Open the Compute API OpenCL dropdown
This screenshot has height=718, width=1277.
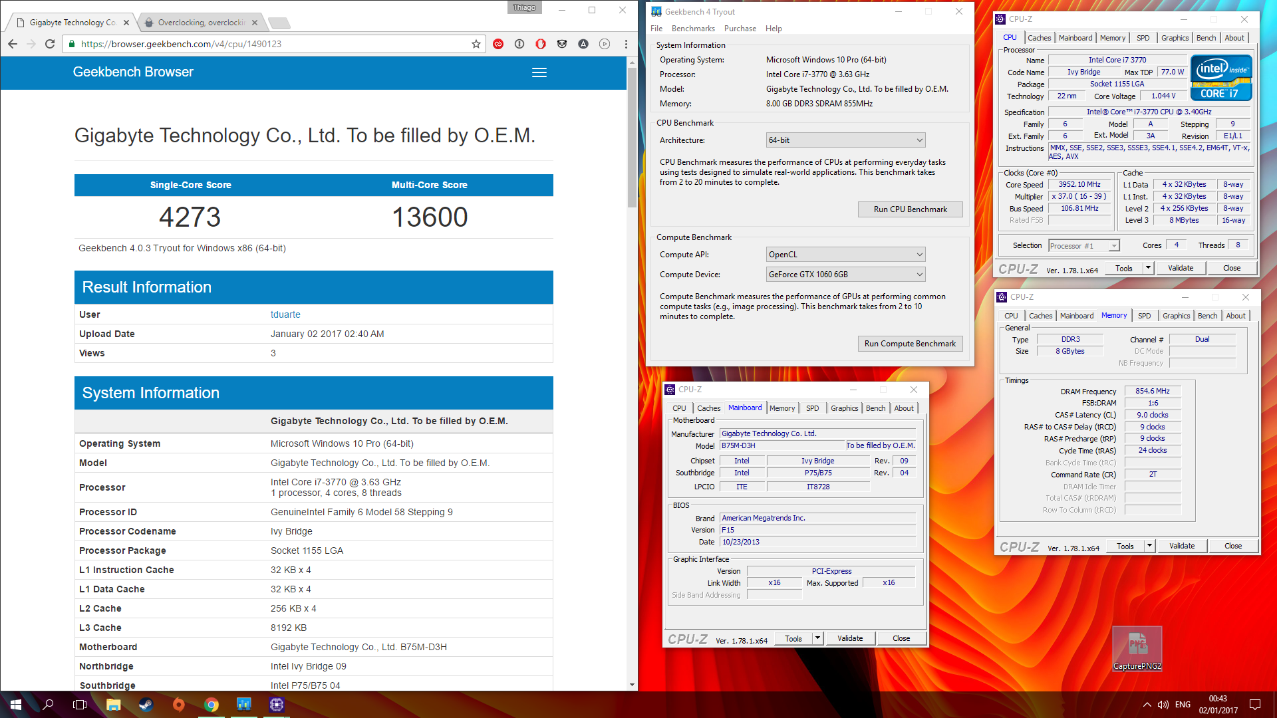coord(845,255)
